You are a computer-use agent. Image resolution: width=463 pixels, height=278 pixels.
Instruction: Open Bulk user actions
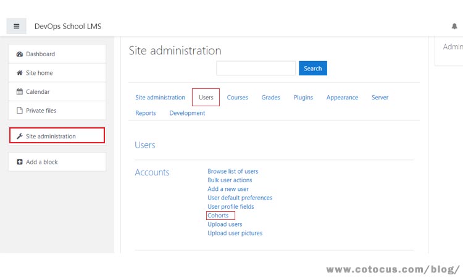[x=230, y=180]
